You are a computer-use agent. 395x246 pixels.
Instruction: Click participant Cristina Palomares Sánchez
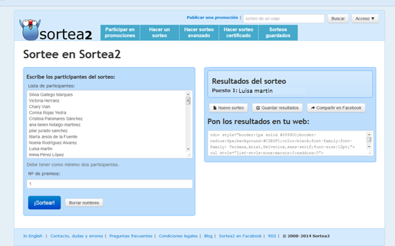56,119
